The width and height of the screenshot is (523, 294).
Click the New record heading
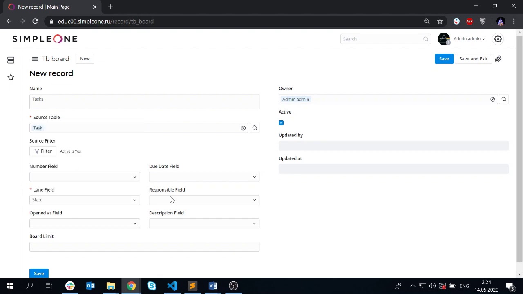pyautogui.click(x=51, y=73)
